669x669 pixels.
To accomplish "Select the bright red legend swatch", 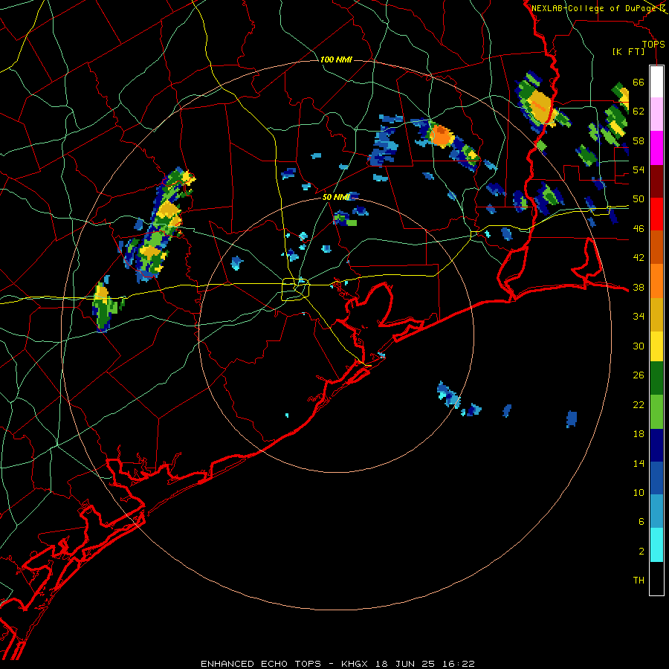I will tap(656, 214).
